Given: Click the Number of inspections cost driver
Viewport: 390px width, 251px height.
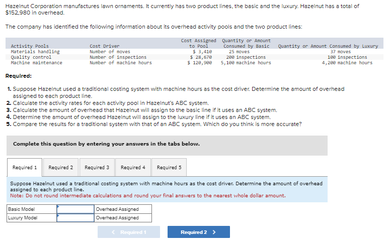Looking at the screenshot, I should click(x=118, y=57).
